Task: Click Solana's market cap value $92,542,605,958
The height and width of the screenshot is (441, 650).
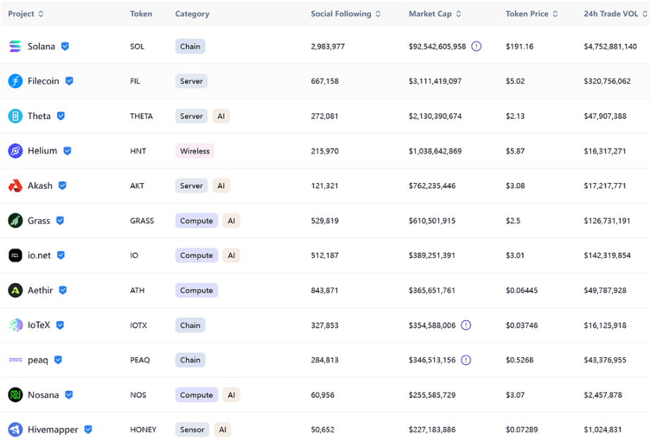Action: (x=437, y=46)
